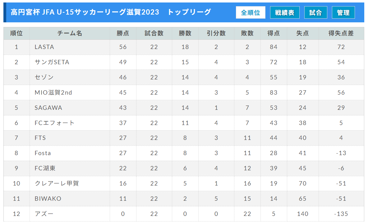This screenshot has height=224, width=368.
Task: Select MIO滋賀2nd in the standings
Action: tap(53, 92)
